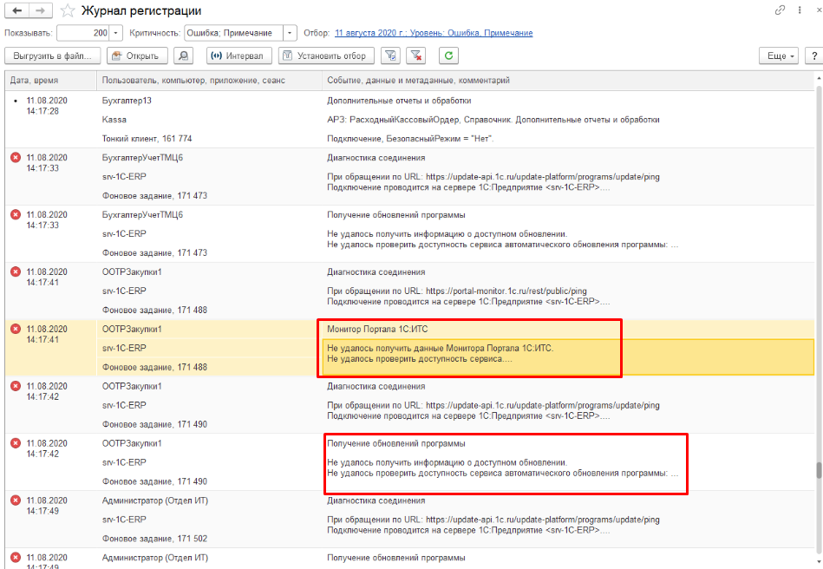Click error icon of ООТРЗакупки1 14:17:42 Диагностика соединения row

click(16, 386)
